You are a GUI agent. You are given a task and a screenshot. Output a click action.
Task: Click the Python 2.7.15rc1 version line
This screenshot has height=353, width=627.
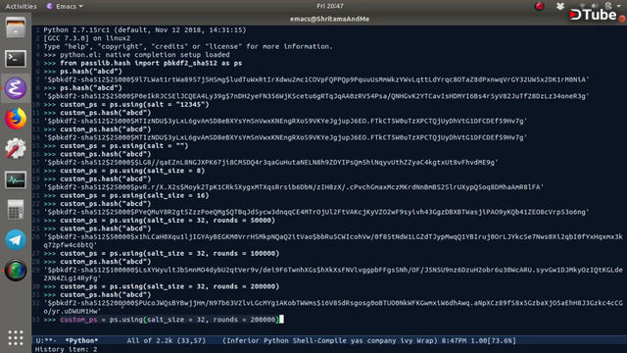point(145,30)
